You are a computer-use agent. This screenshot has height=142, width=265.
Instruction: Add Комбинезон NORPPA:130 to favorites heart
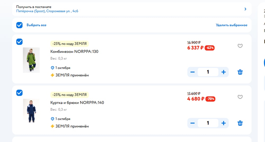pyautogui.click(x=240, y=46)
